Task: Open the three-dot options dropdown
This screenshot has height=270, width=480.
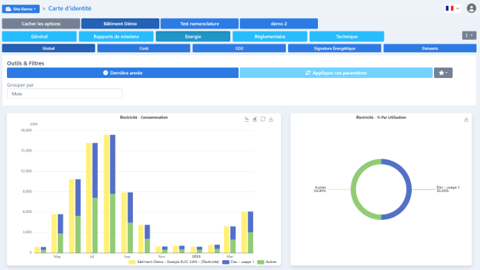Action: [x=469, y=35]
